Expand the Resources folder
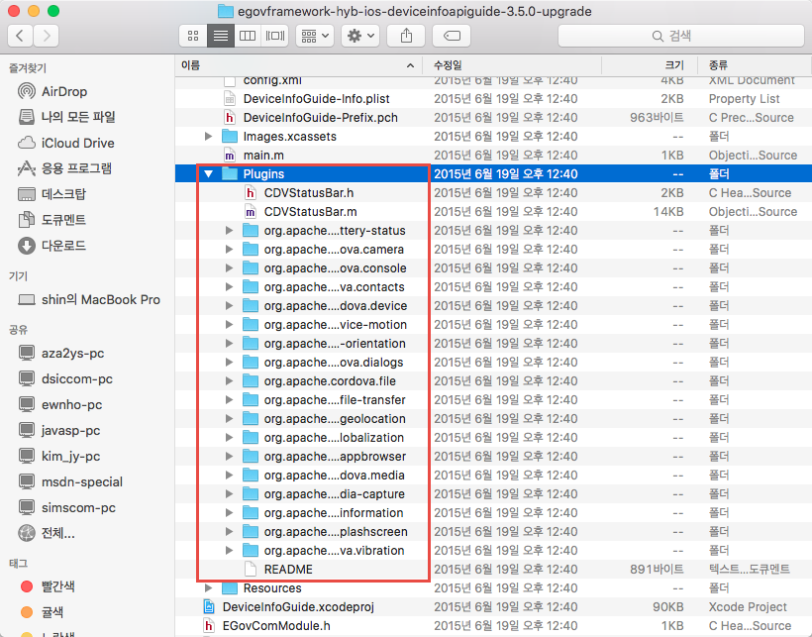 click(x=208, y=588)
